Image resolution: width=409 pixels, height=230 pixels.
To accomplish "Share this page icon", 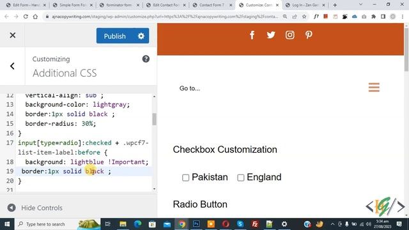I will coord(295,17).
